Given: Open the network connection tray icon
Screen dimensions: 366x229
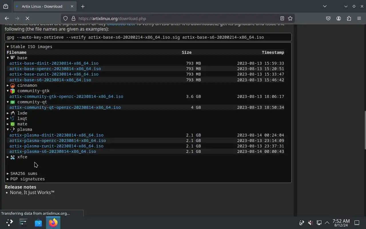Looking at the screenshot, I should pyautogui.click(x=319, y=222).
